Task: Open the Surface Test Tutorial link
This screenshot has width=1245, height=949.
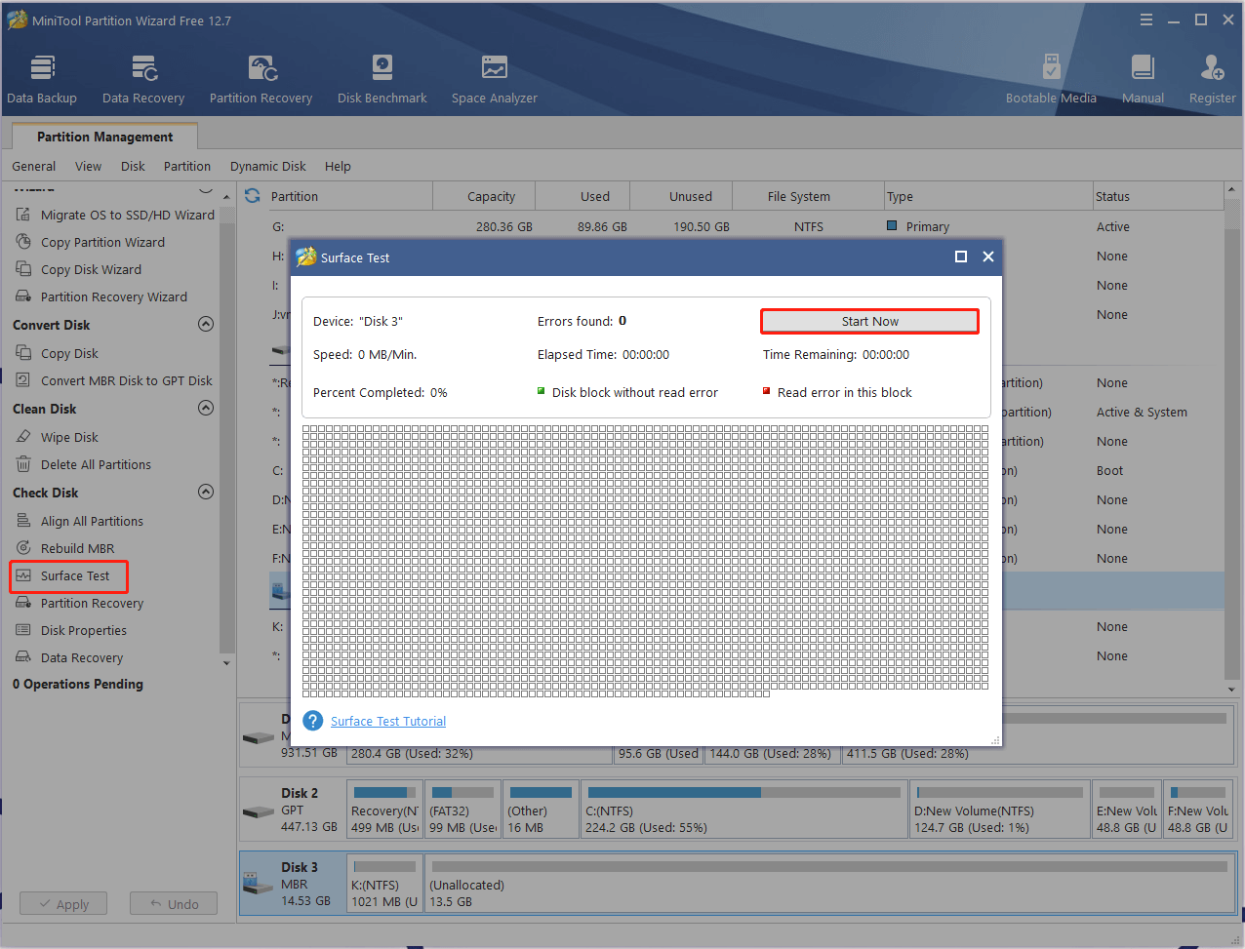Action: point(388,721)
